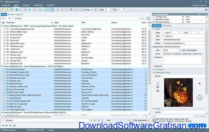This screenshot has width=209, height=132.
Task: Click the deselect all grid icon
Action: pos(21,10)
